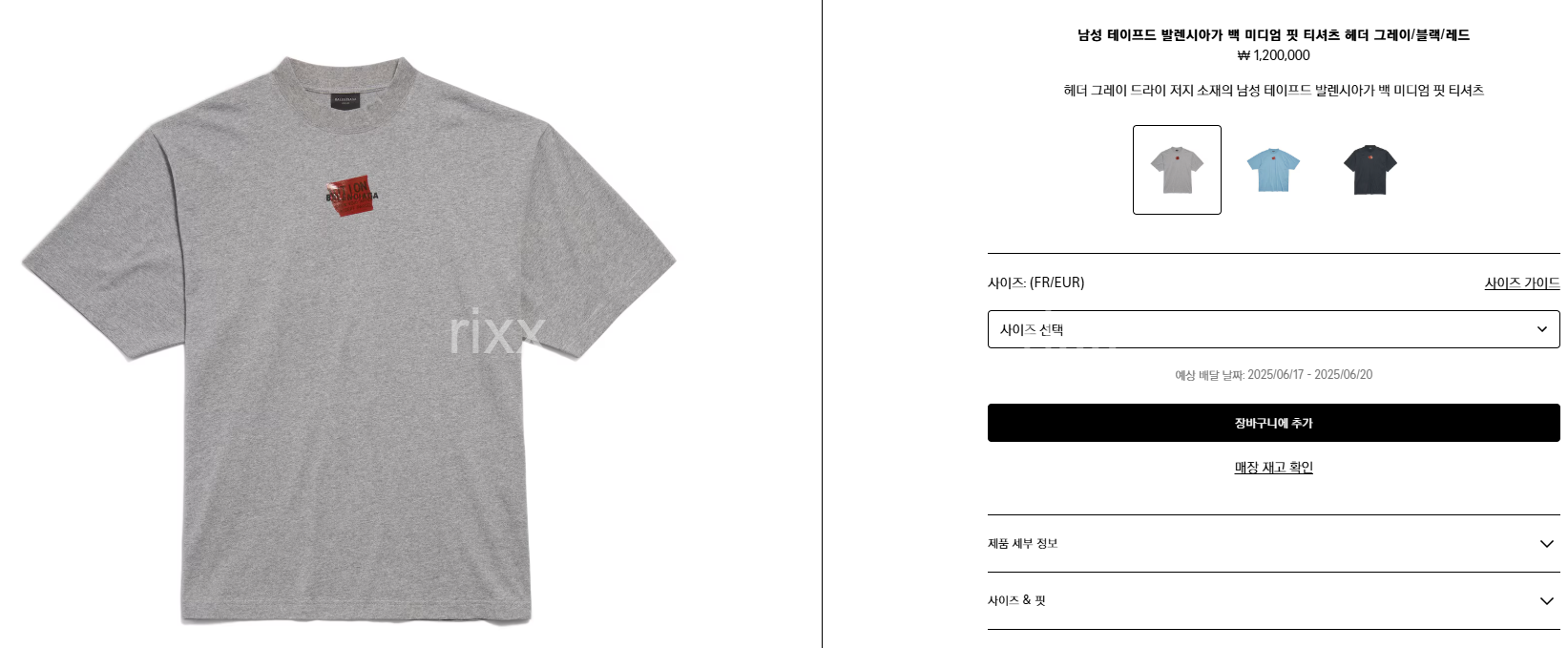Click the red taped logo on the shirt
This screenshot has height=648, width=1568.
click(351, 197)
